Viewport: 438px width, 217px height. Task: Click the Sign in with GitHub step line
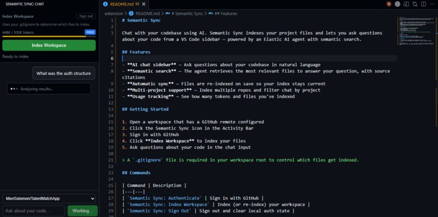(x=151, y=135)
